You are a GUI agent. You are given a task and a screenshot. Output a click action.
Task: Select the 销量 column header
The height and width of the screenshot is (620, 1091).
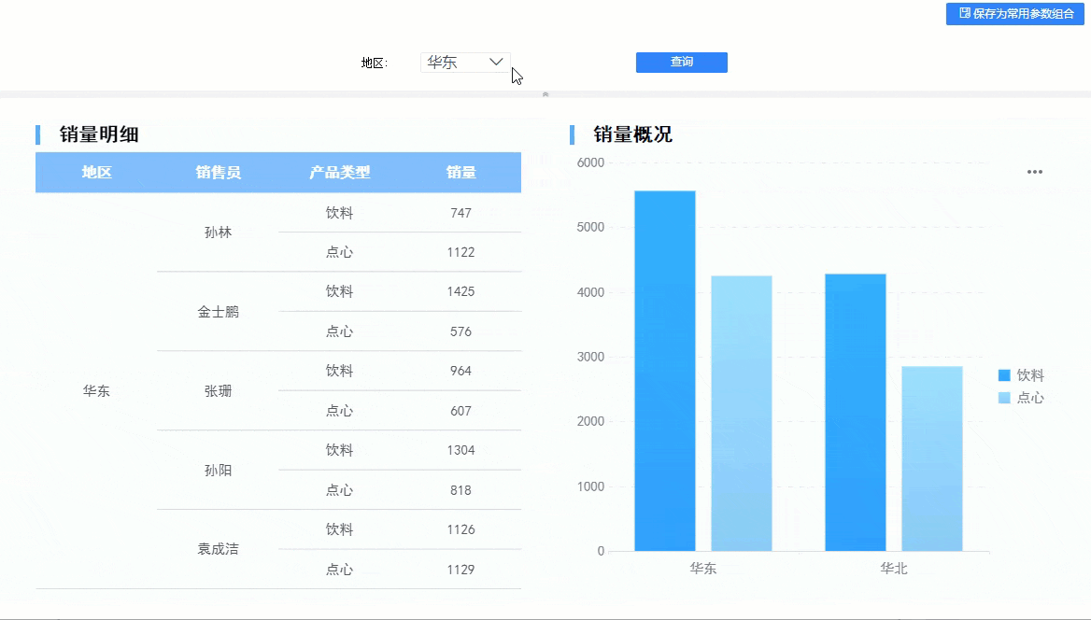pyautogui.click(x=460, y=173)
